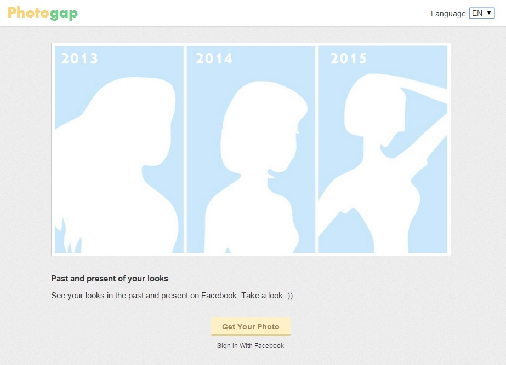The image size is (506, 365).
Task: Click the dropdown arrow beside EN
Action: point(489,13)
